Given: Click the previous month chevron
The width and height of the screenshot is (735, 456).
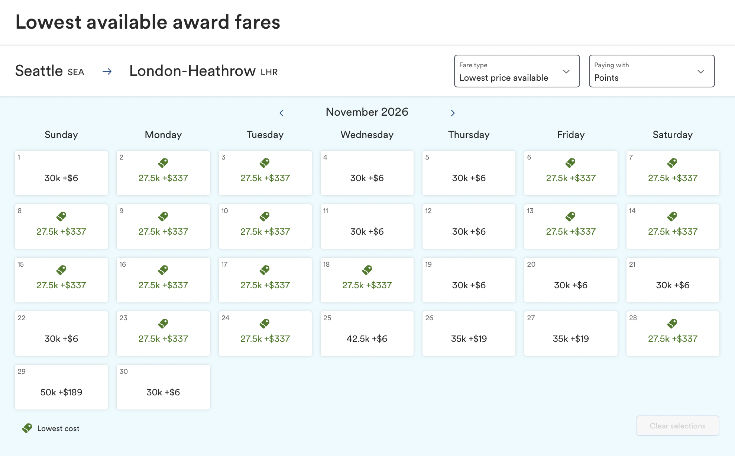Looking at the screenshot, I should coord(281,113).
